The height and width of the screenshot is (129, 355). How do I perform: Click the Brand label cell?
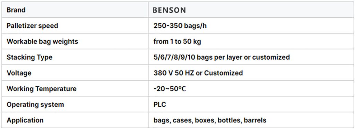click(x=75, y=10)
